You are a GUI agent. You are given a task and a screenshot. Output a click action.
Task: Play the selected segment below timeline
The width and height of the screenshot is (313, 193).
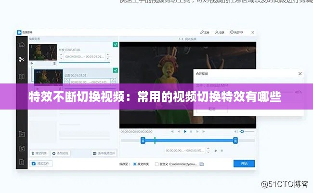(x=216, y=151)
